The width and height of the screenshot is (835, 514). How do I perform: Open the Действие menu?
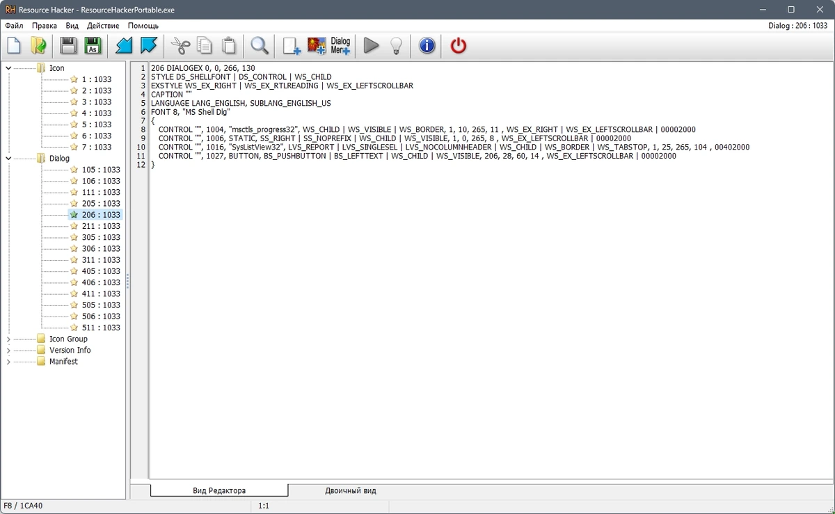click(x=103, y=25)
